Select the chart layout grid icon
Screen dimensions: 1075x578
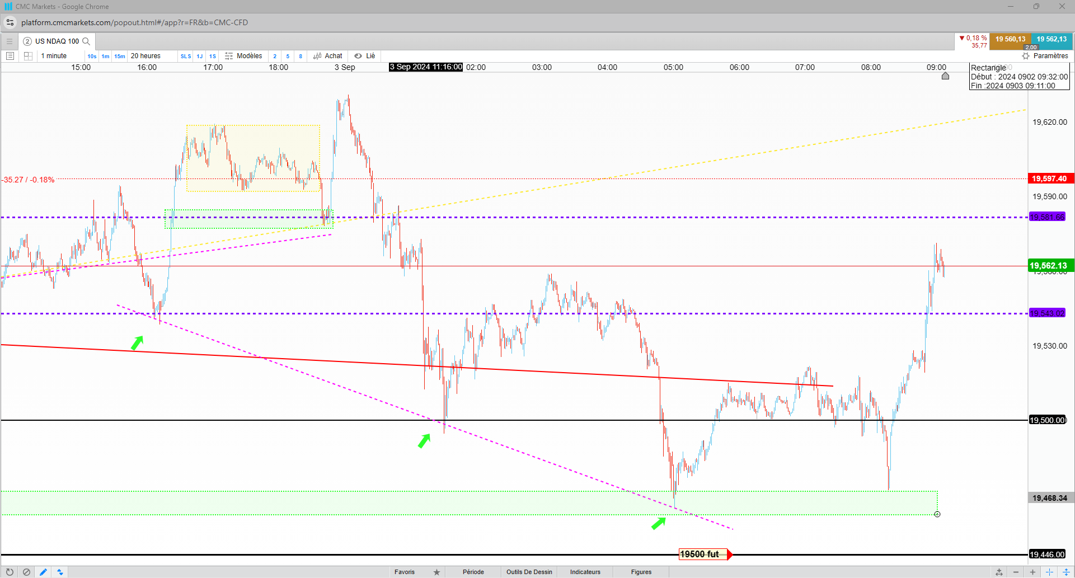pos(28,56)
